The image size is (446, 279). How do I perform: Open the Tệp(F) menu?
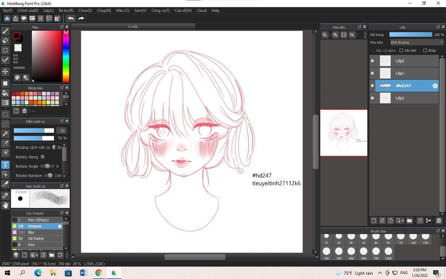(x=8, y=10)
